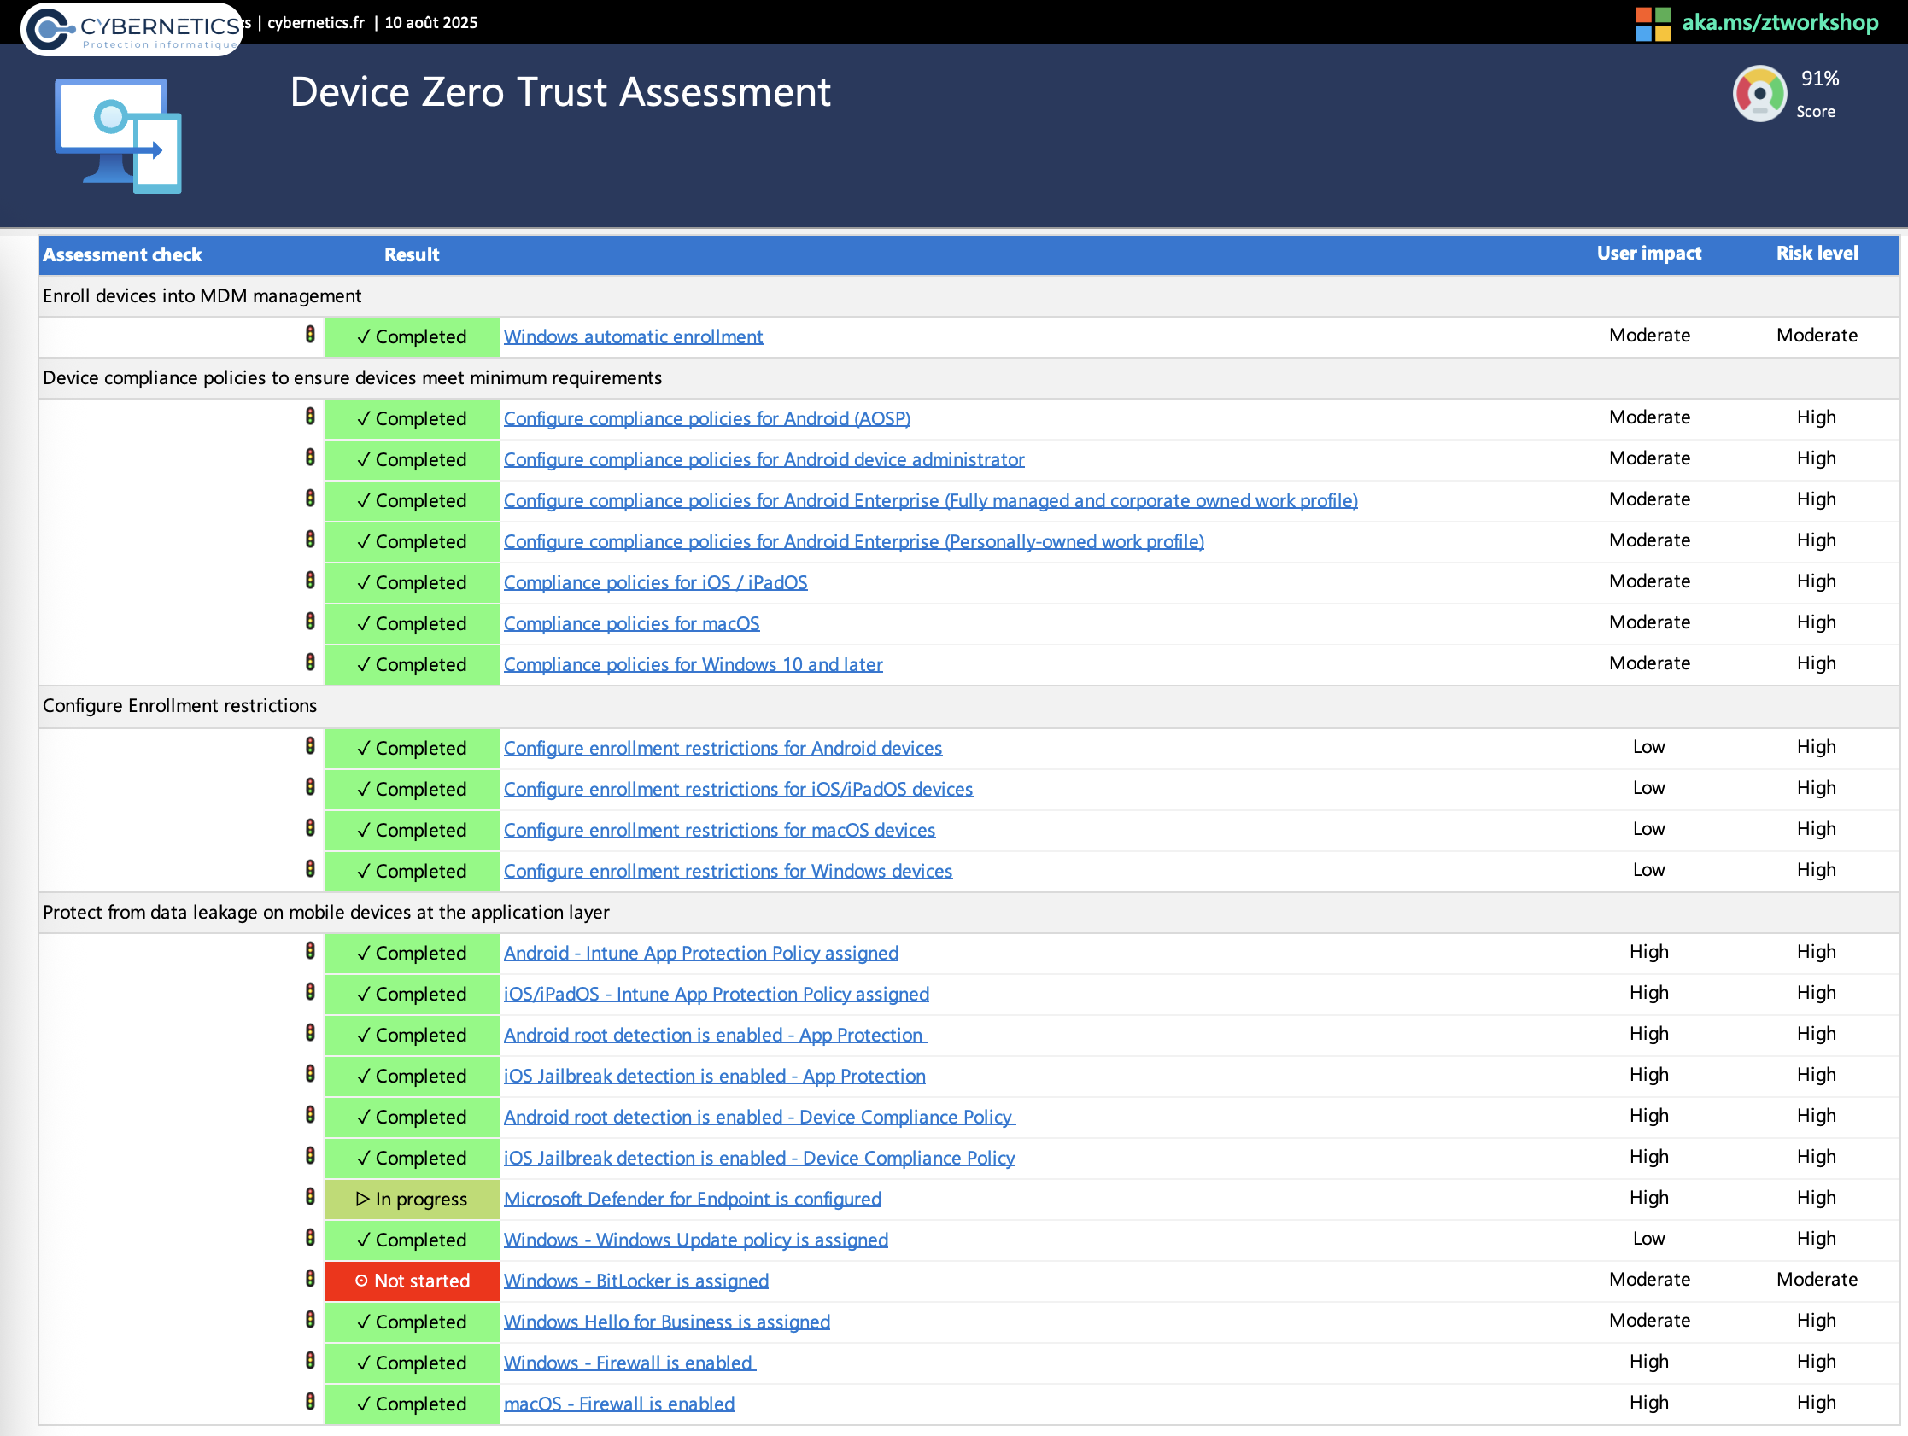Viewport: 1908px width, 1436px height.
Task: Click the 91% score gauge icon
Action: tap(1759, 93)
